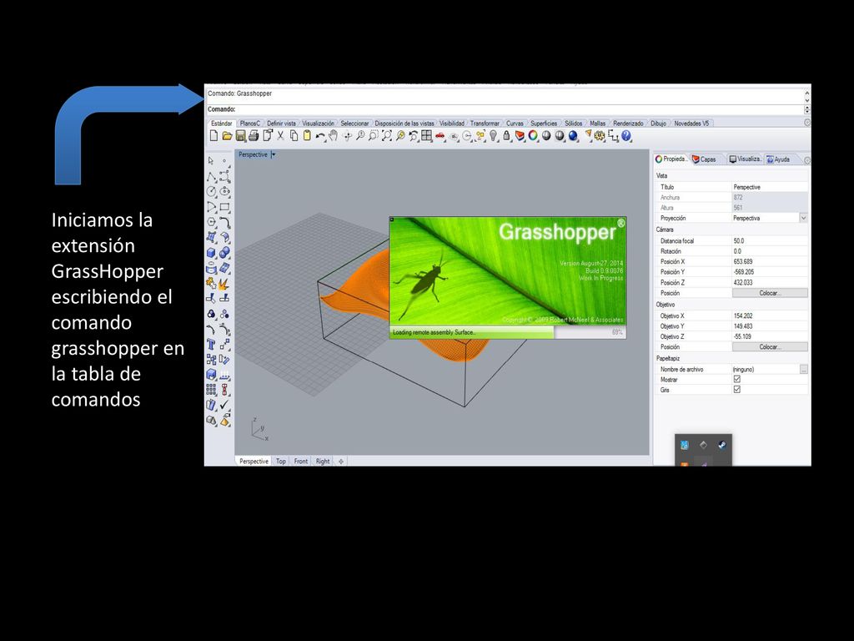
Task: Click the puzzle-piece Join tool
Action: (x=211, y=283)
